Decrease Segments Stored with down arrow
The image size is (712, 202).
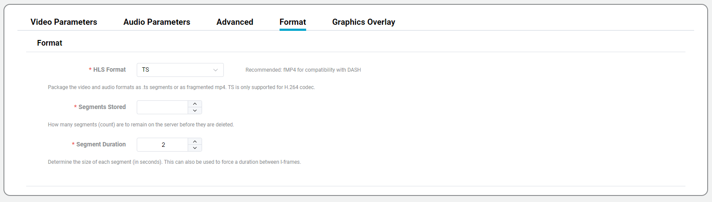pyautogui.click(x=195, y=111)
